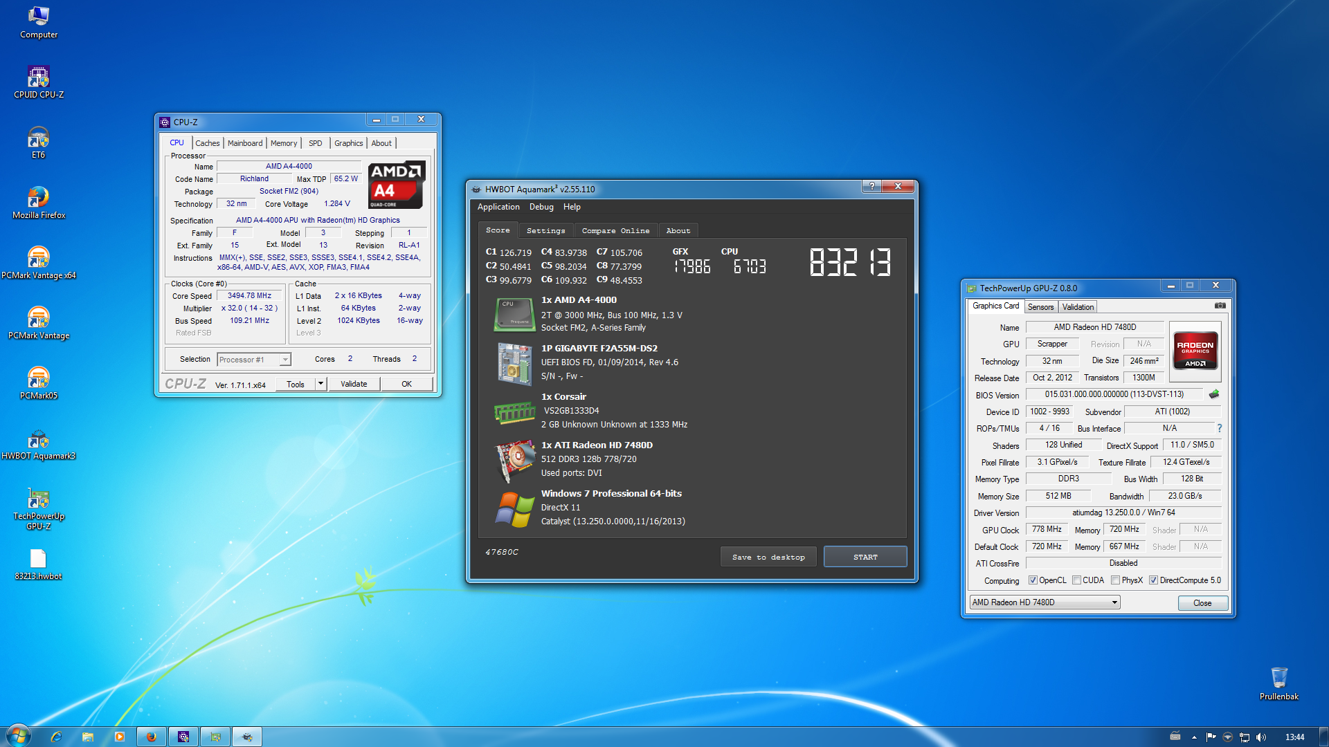This screenshot has height=747, width=1329.
Task: Switch to CPU-Z taskbar button
Action: [183, 737]
